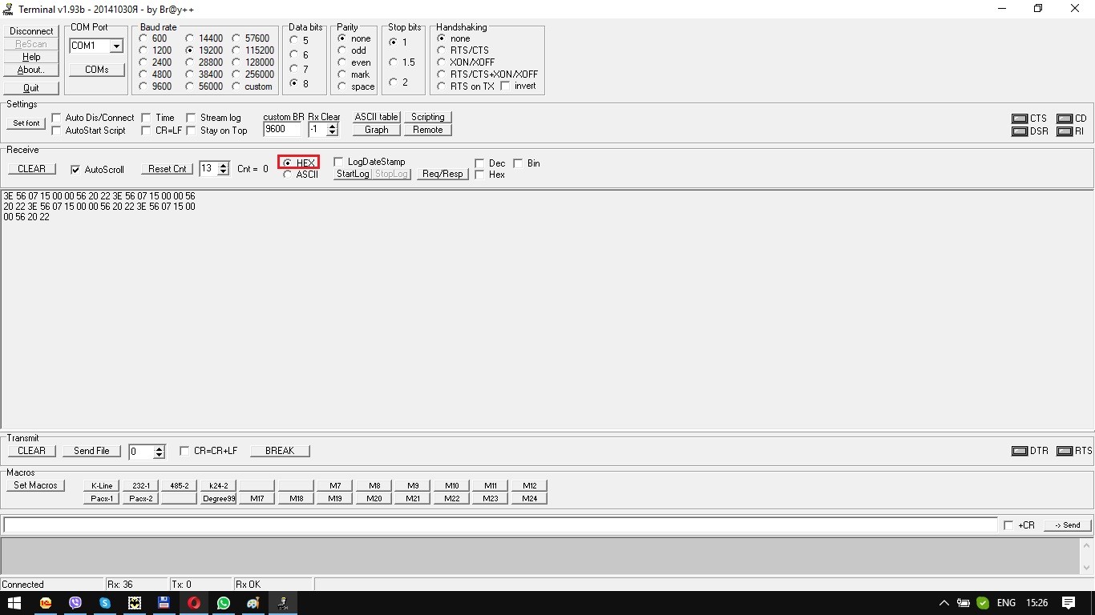Click the transmit message input field
Screen dimensions: 1095x615
(x=481, y=525)
